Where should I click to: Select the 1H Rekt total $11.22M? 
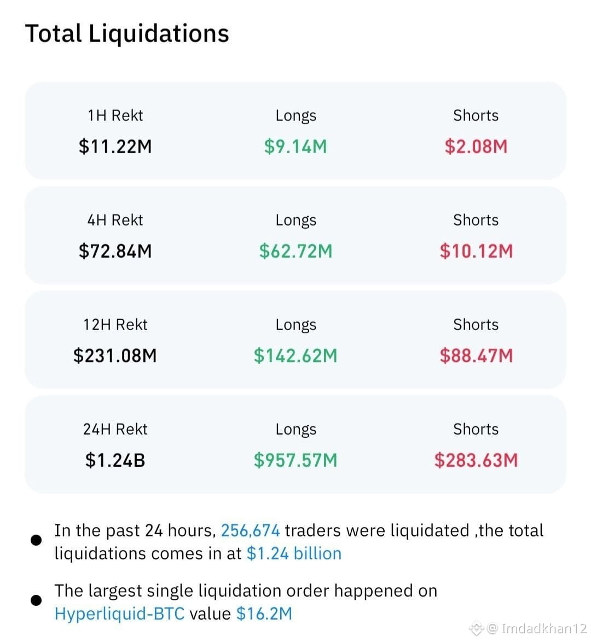[115, 147]
